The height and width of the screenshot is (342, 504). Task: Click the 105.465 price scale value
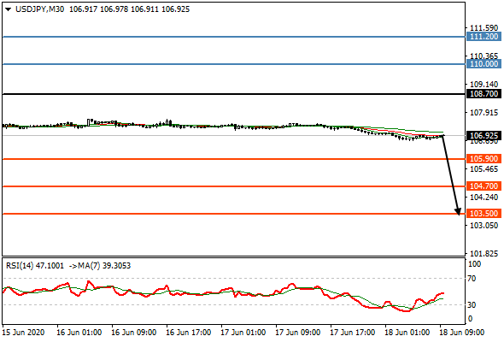point(483,169)
